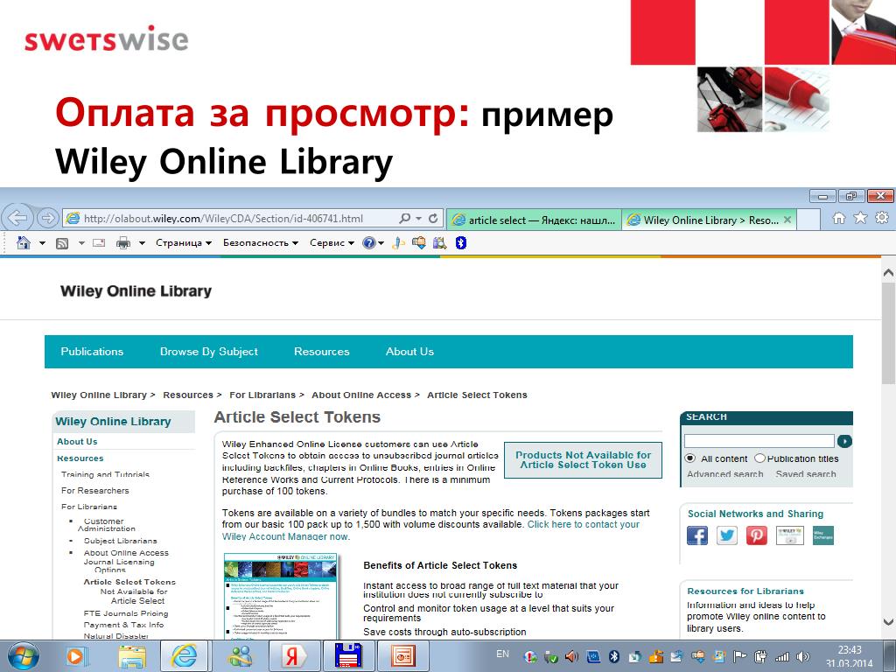Open FTE Journals Pricing sidebar link
The width and height of the screenshot is (896, 672).
[x=126, y=613]
